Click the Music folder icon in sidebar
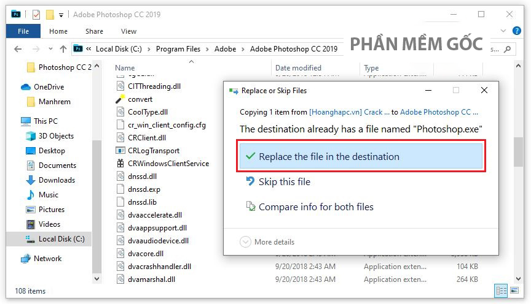The image size is (531, 304). pyautogui.click(x=30, y=195)
